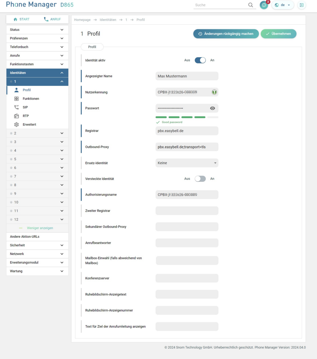The width and height of the screenshot is (317, 359).
Task: Enable the Versteckte Identität switch
Action: [x=200, y=179]
